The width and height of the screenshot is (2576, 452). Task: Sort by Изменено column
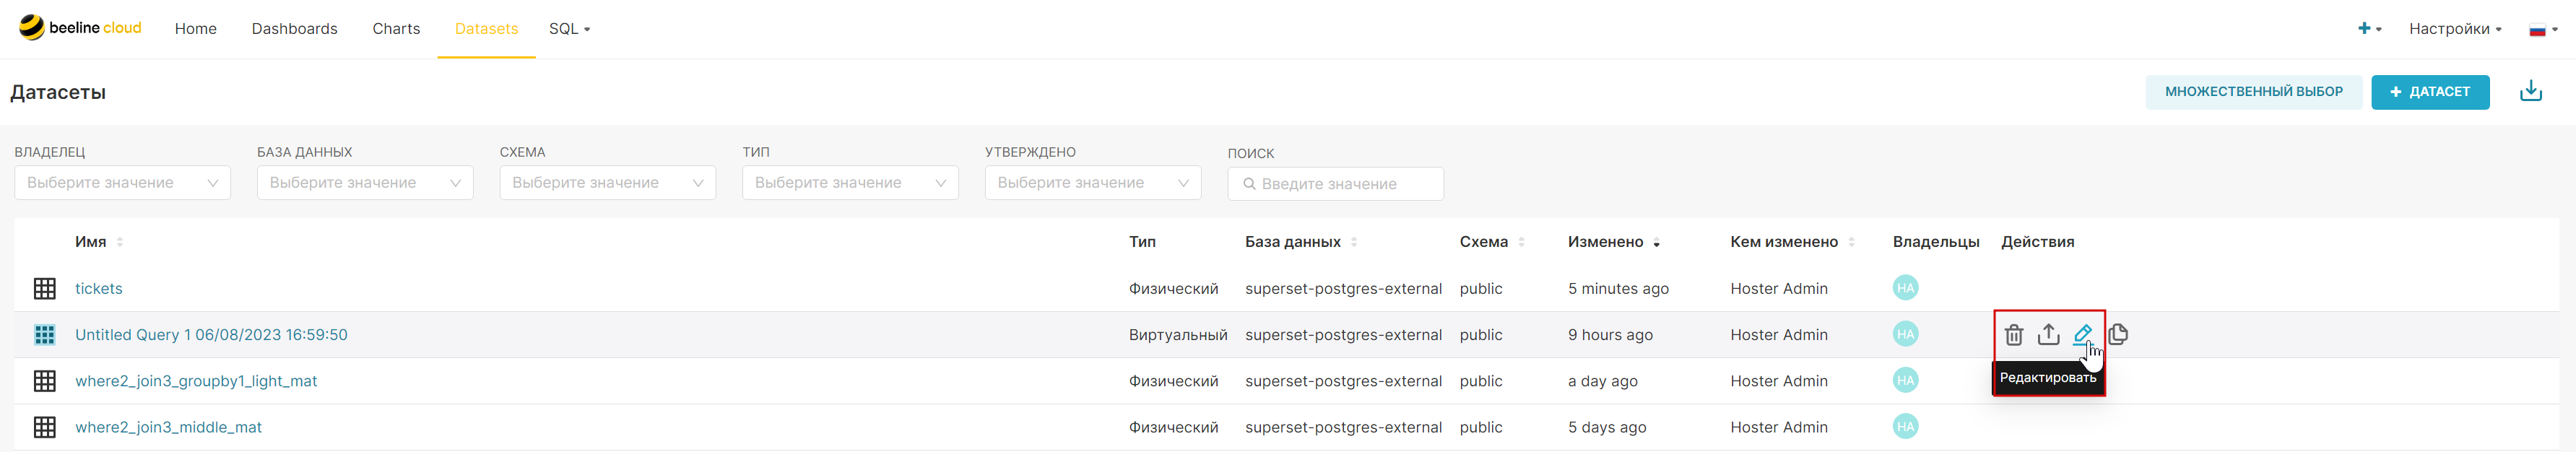click(1613, 242)
